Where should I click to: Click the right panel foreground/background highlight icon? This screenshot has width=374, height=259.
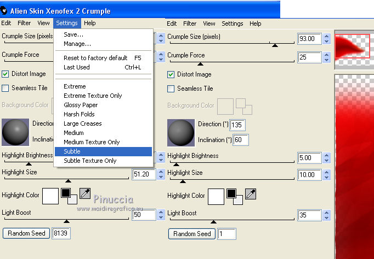point(235,197)
